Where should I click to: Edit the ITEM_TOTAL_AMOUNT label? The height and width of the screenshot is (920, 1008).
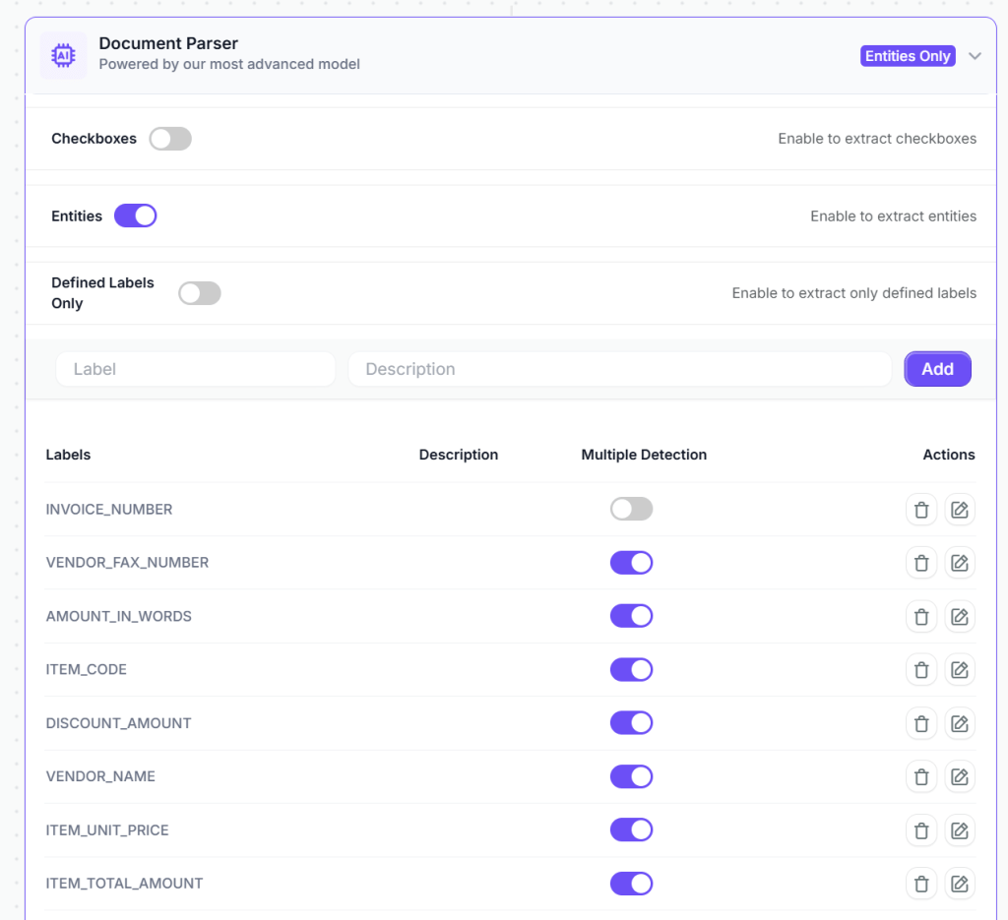[x=960, y=884]
